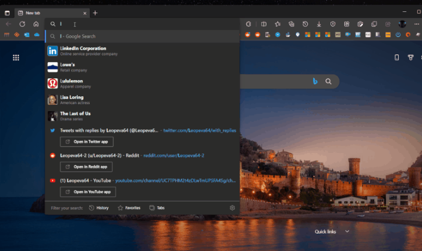Open search suggestion settings gear
The height and width of the screenshot is (251, 422).
[x=232, y=208]
